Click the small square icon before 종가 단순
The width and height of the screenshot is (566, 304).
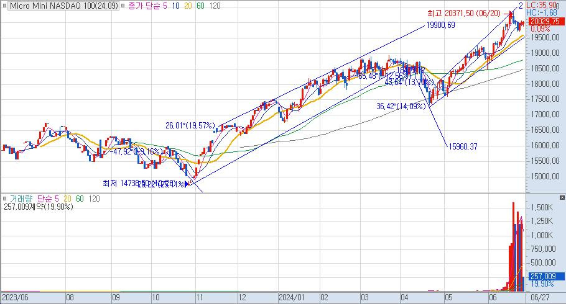point(123,6)
